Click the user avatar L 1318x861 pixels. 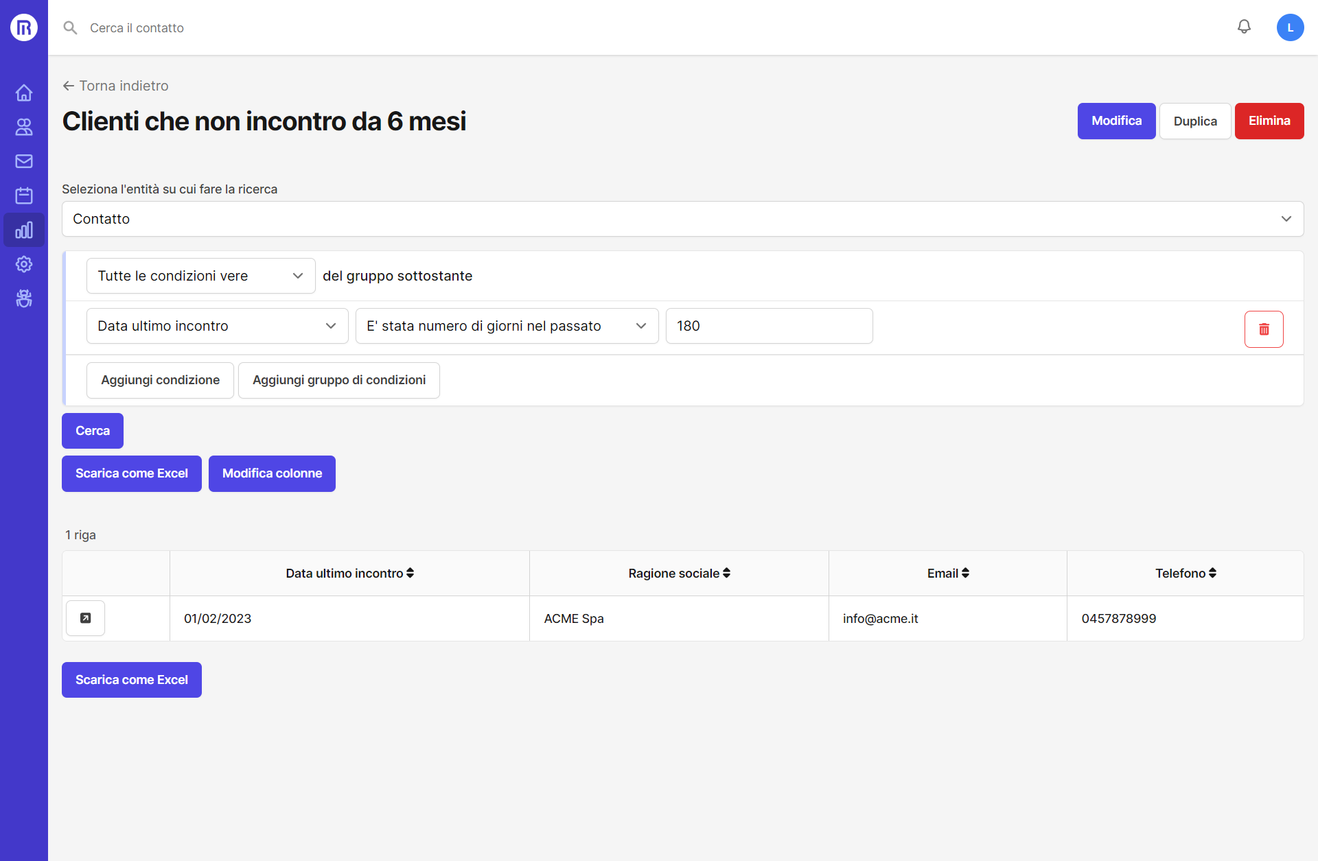(1290, 27)
